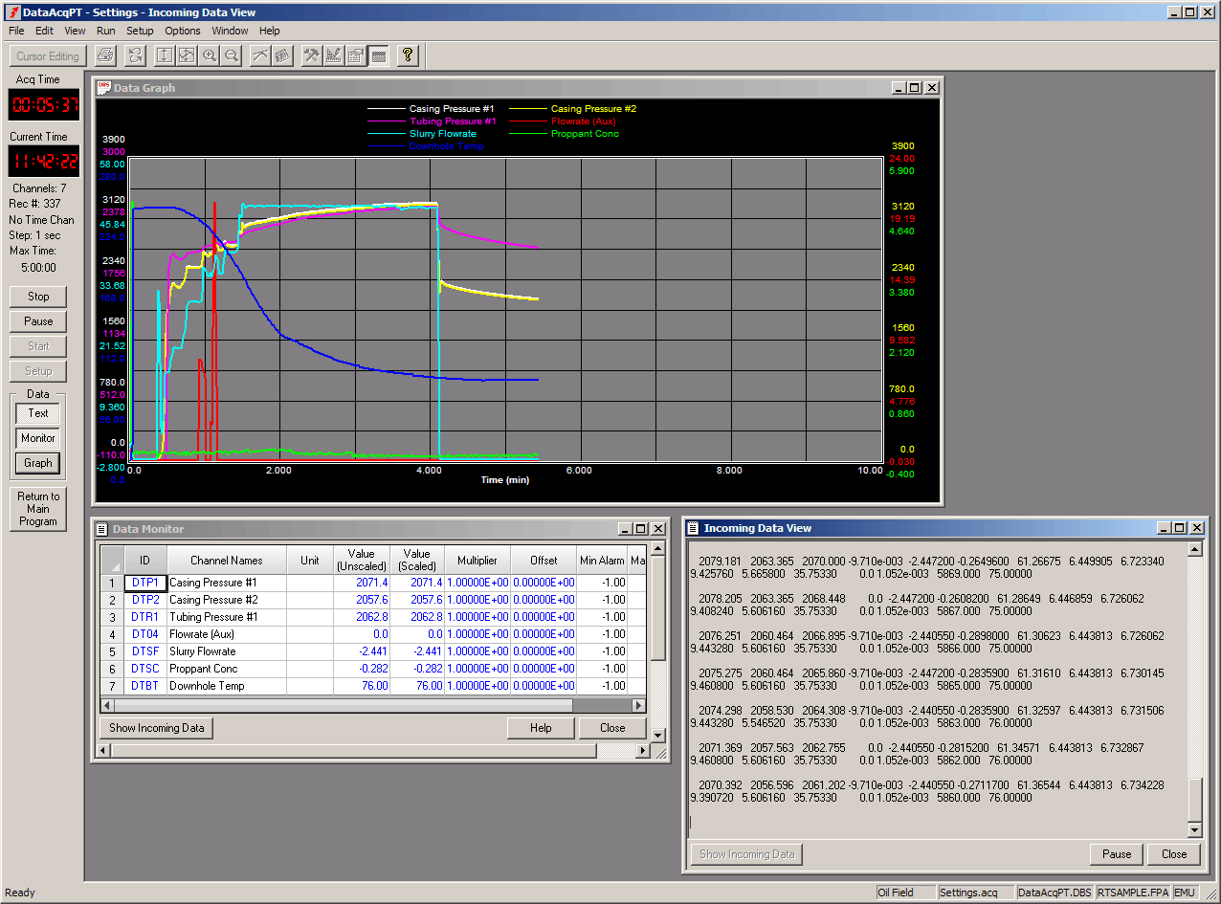The image size is (1221, 904).
Task: Click the yellow question mark help icon
Action: pyautogui.click(x=408, y=55)
